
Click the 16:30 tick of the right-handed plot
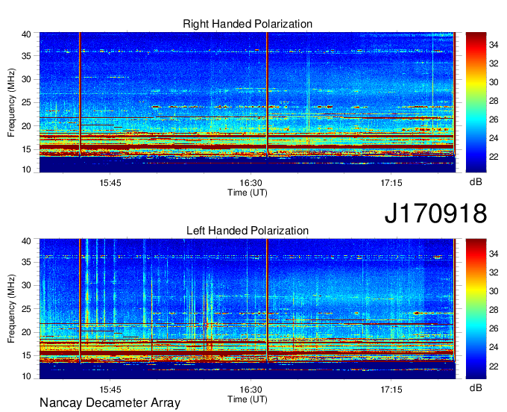click(x=251, y=183)
